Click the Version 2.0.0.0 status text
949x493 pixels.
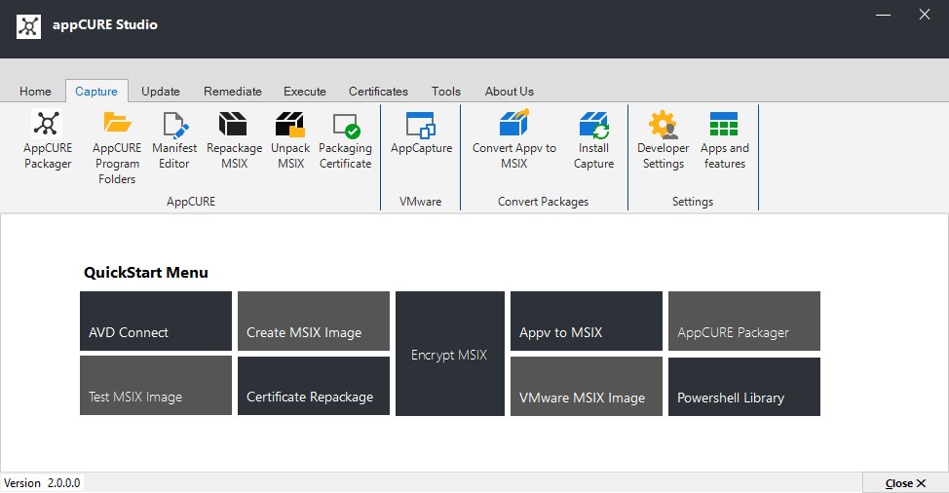point(42,483)
